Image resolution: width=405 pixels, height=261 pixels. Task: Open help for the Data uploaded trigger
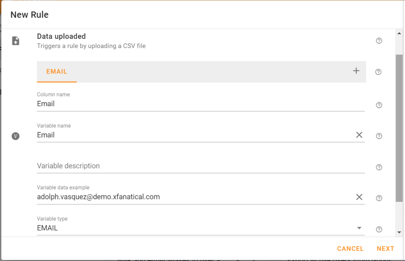[x=379, y=40]
